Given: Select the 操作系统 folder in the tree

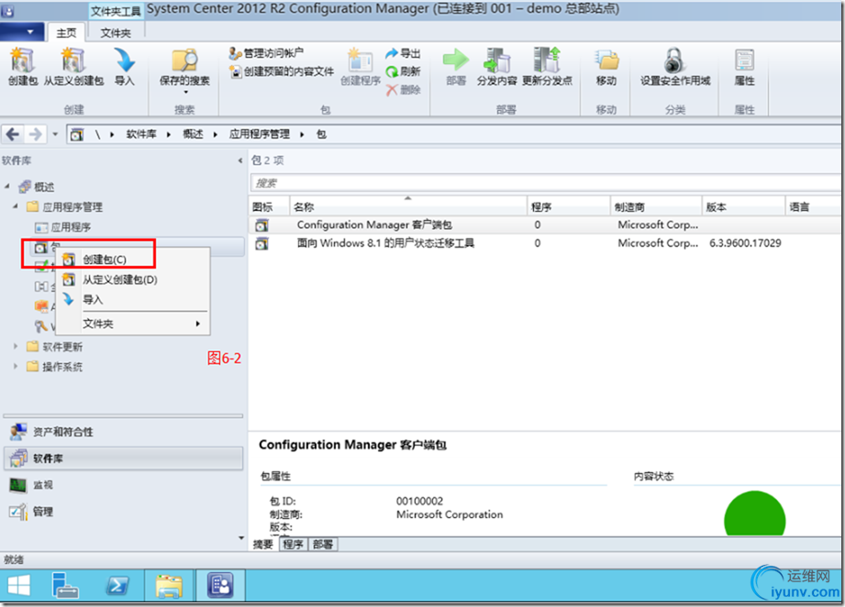Looking at the screenshot, I should pyautogui.click(x=55, y=366).
